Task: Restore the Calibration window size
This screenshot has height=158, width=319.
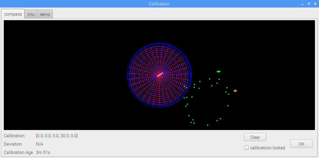Action: (309, 4)
